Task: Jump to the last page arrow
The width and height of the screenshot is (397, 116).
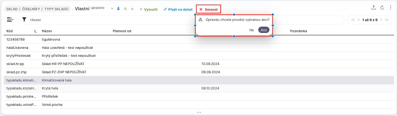Action: tap(387, 20)
